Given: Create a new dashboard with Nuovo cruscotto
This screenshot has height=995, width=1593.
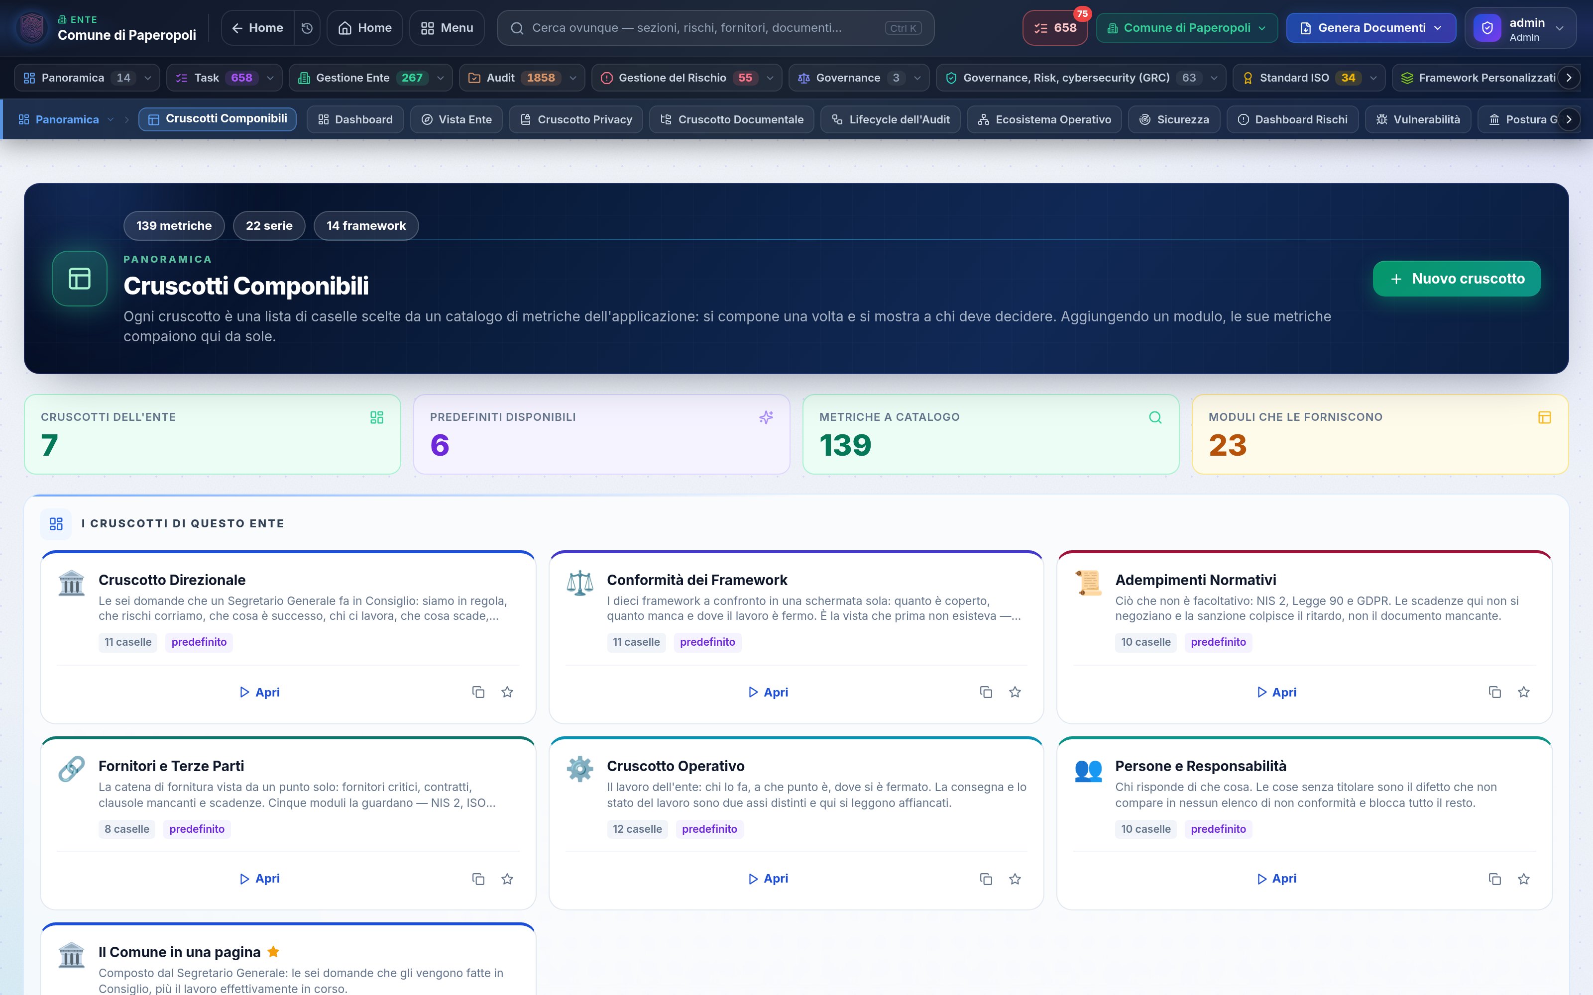Looking at the screenshot, I should pyautogui.click(x=1457, y=279).
